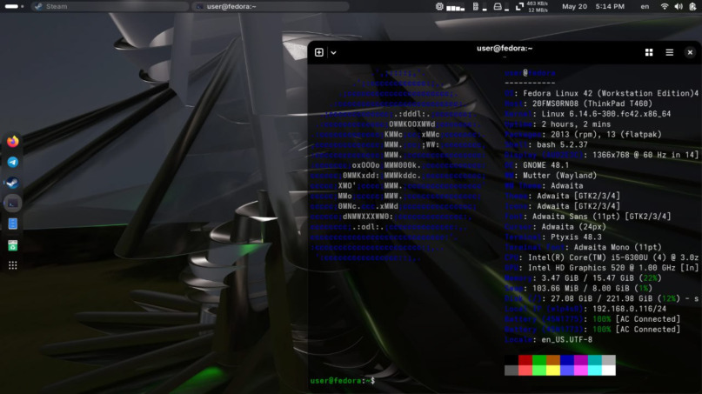The height and width of the screenshot is (394, 702).
Task: Show all applications grid in dock
Action: [12, 265]
